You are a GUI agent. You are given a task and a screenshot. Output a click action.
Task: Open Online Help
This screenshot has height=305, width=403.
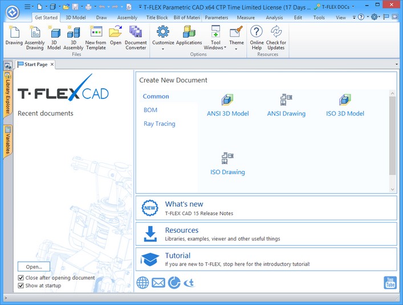coord(257,38)
